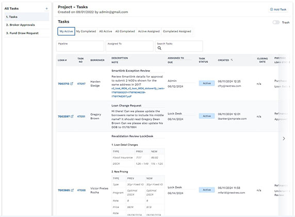The height and width of the screenshot is (217, 295).
Task: Open the Pipeline dropdown filter
Action: (80, 46)
